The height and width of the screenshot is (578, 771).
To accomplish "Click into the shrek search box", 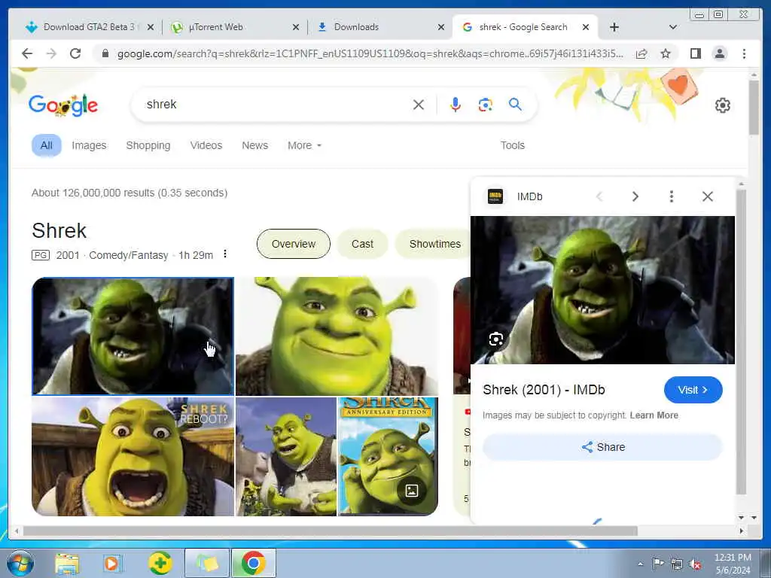I will click(x=276, y=104).
